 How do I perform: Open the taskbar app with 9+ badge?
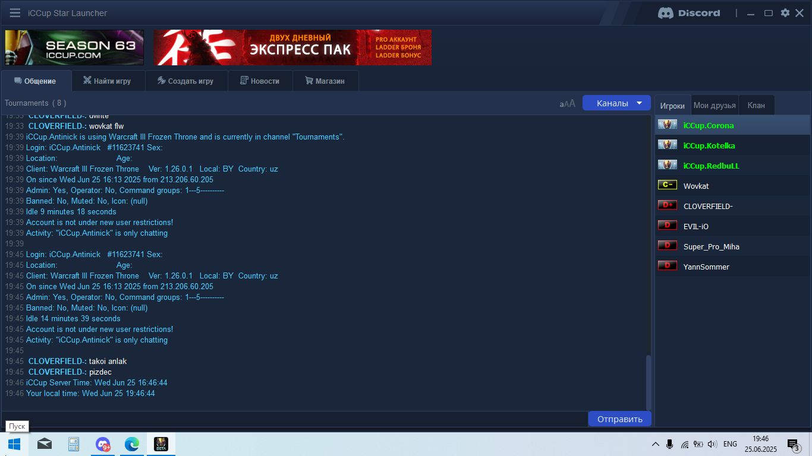tap(103, 444)
